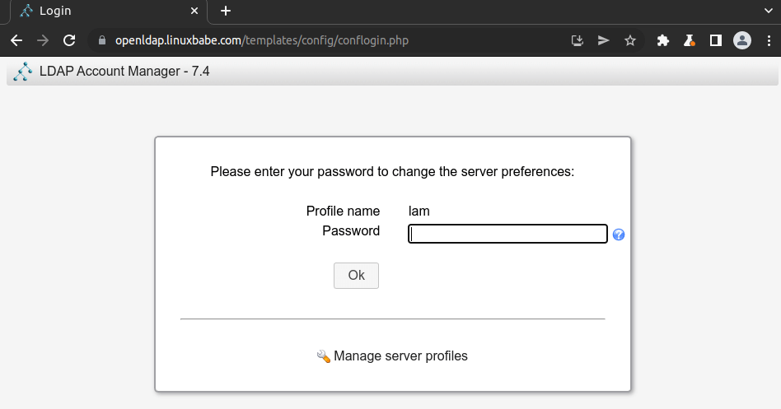The width and height of the screenshot is (781, 409).
Task: Open a new browser tab
Action: pos(226,12)
